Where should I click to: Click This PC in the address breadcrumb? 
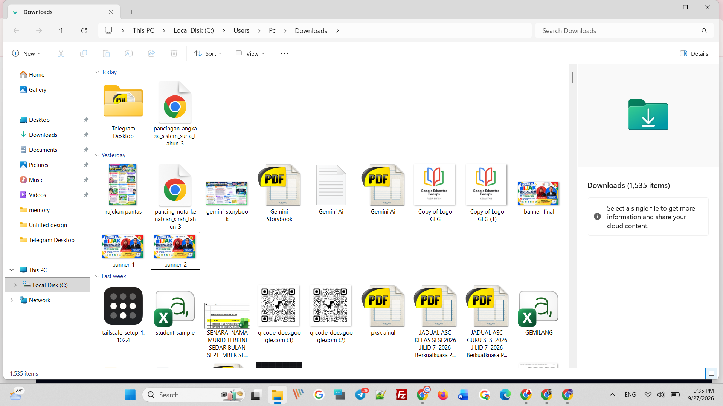point(143,30)
